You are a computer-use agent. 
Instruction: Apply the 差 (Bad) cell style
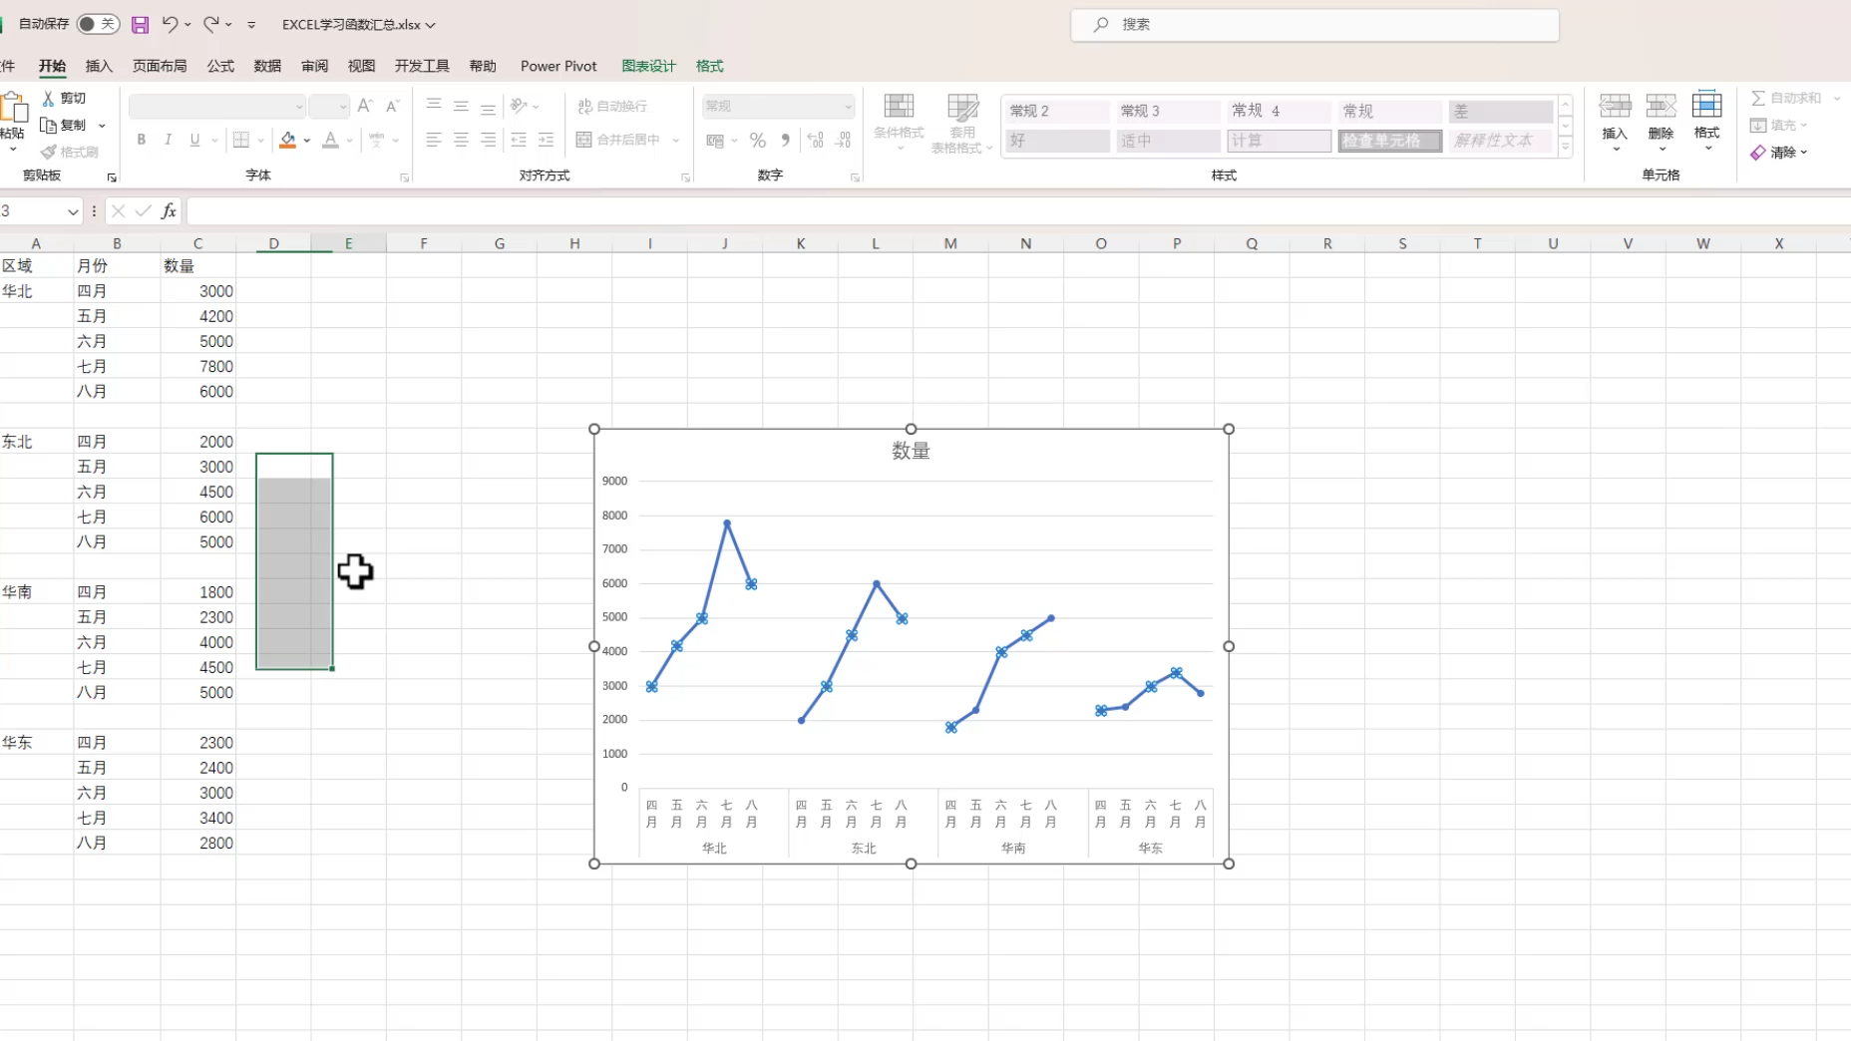[1501, 111]
